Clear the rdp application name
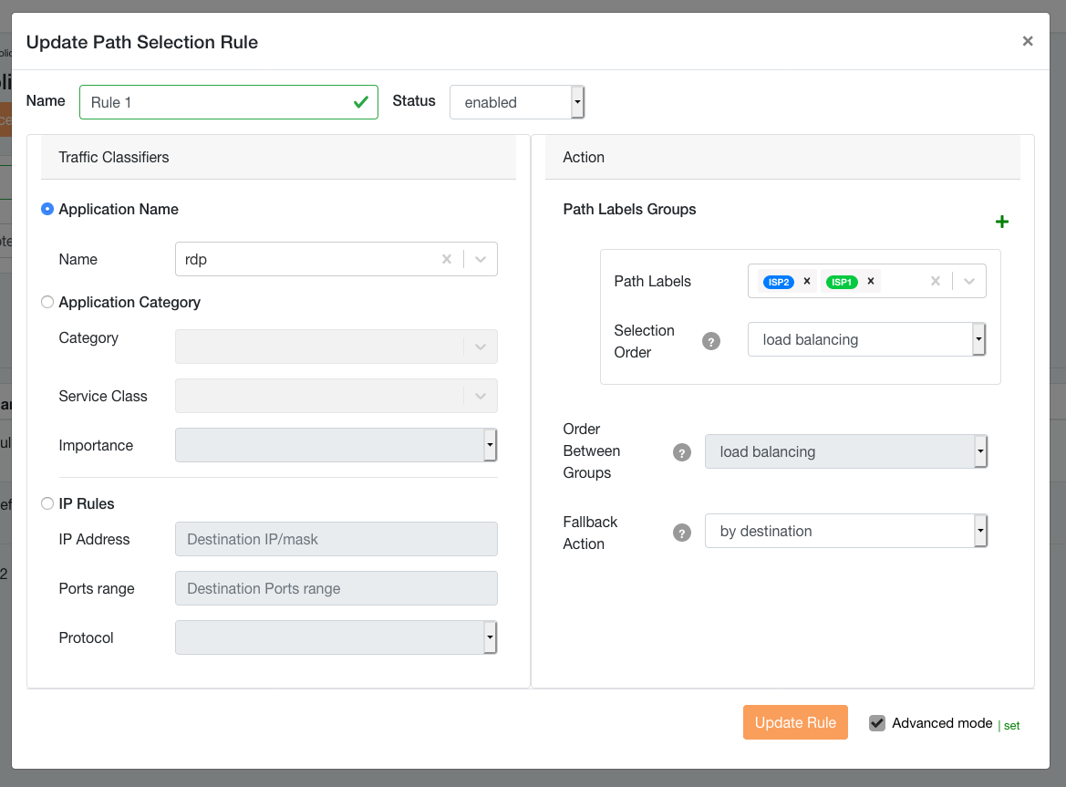Viewport: 1066px width, 787px height. coord(447,259)
